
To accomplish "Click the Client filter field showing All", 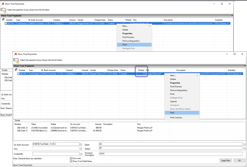I will click(171, 144).
